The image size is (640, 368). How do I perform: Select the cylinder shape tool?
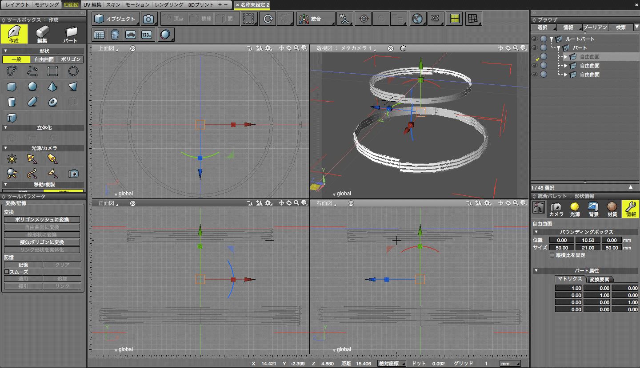[x=12, y=102]
